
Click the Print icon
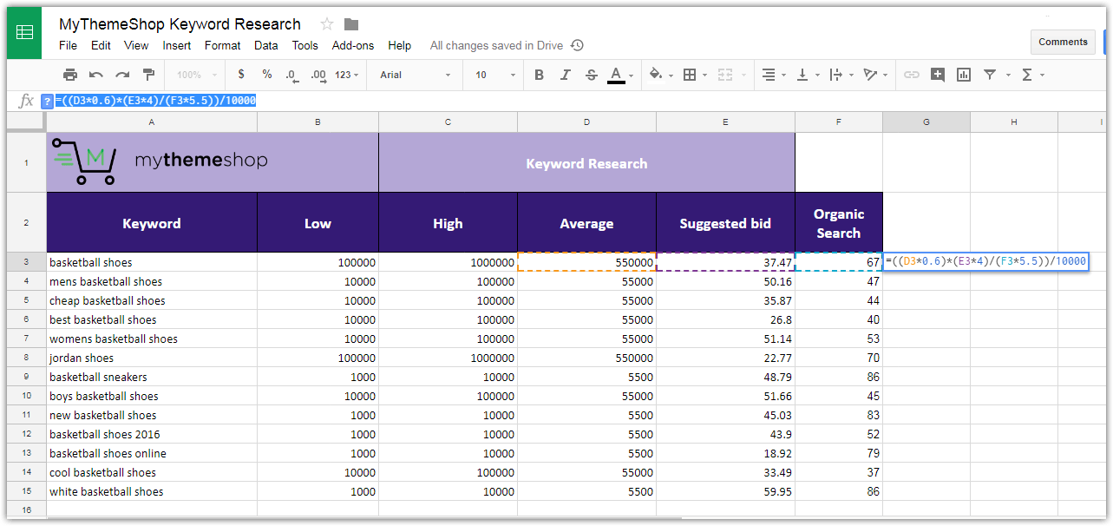click(x=70, y=75)
